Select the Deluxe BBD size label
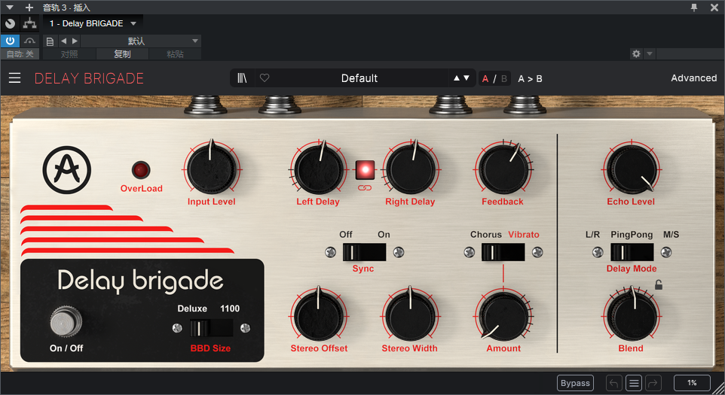The height and width of the screenshot is (395, 725). tap(192, 308)
